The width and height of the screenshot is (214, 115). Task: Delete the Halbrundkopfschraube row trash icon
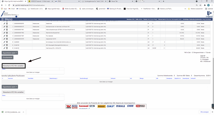coord(7,30)
